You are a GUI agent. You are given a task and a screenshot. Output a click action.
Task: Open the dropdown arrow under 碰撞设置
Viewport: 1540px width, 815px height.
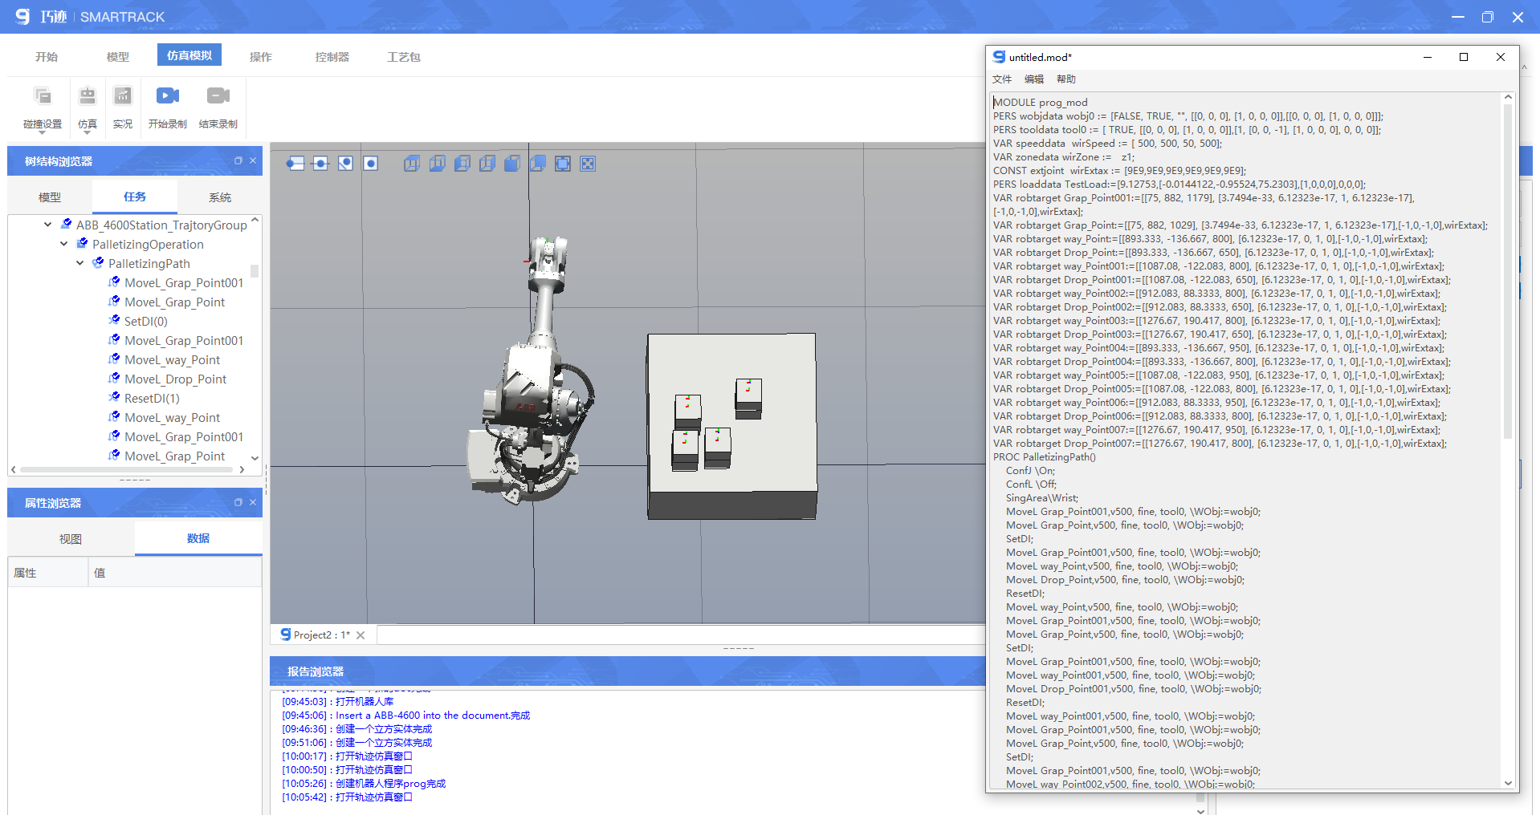(43, 132)
